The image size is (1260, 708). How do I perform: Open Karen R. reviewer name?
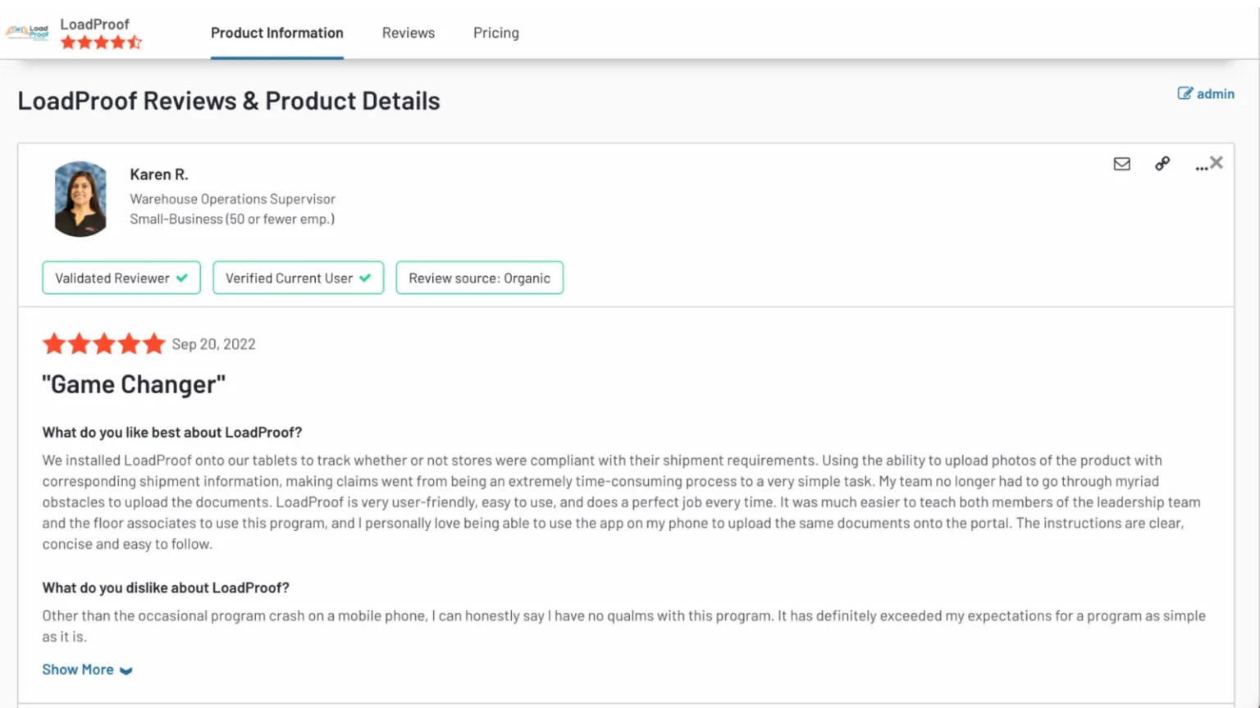[159, 175]
